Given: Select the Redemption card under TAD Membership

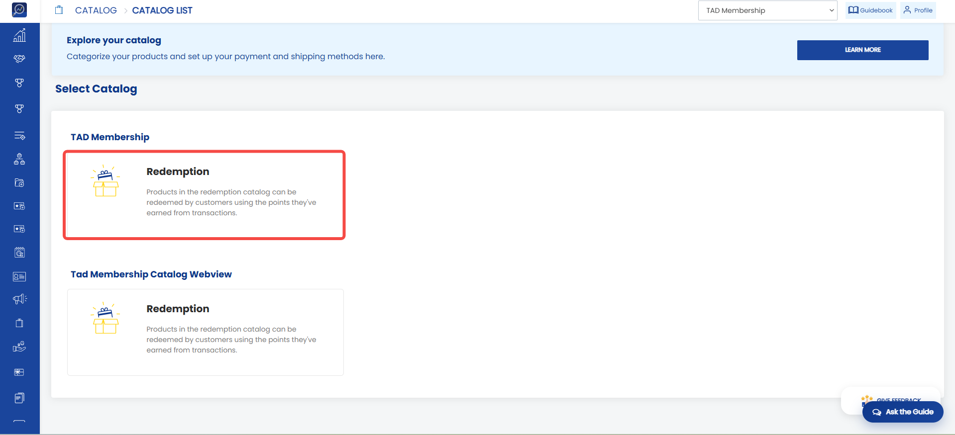Looking at the screenshot, I should tap(204, 195).
